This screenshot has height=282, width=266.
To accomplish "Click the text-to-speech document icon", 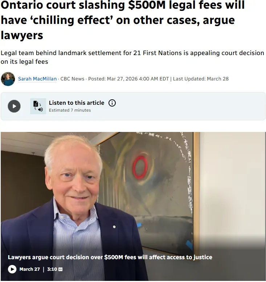I will click(x=38, y=106).
